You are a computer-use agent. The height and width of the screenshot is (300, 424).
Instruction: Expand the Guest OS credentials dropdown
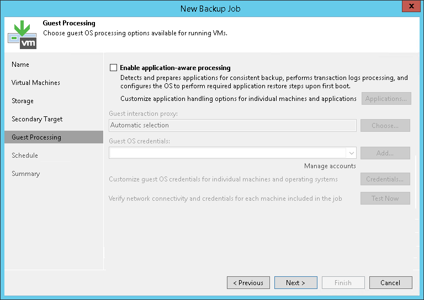351,153
